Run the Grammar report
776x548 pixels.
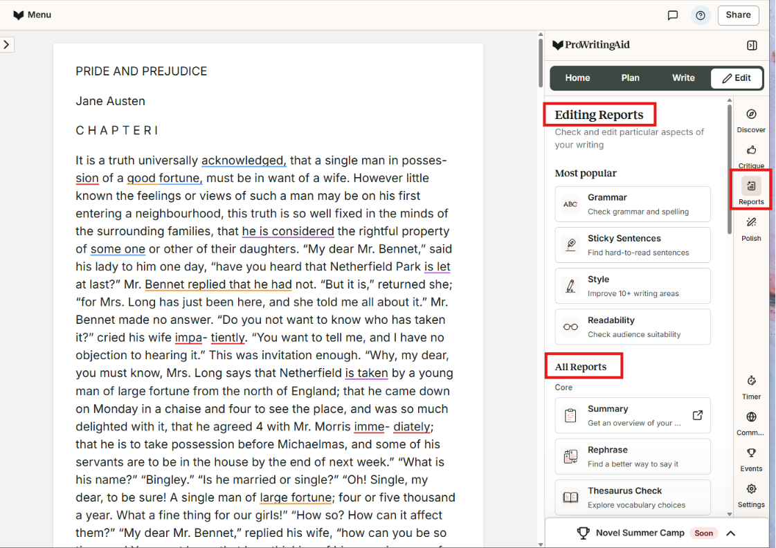pos(633,204)
